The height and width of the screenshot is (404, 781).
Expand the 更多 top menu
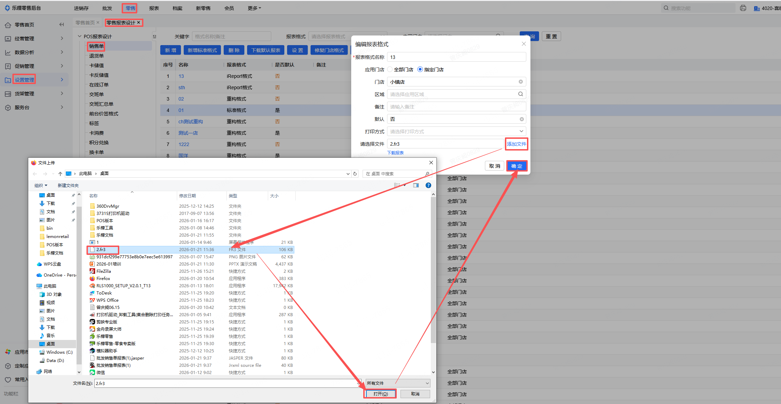click(254, 8)
